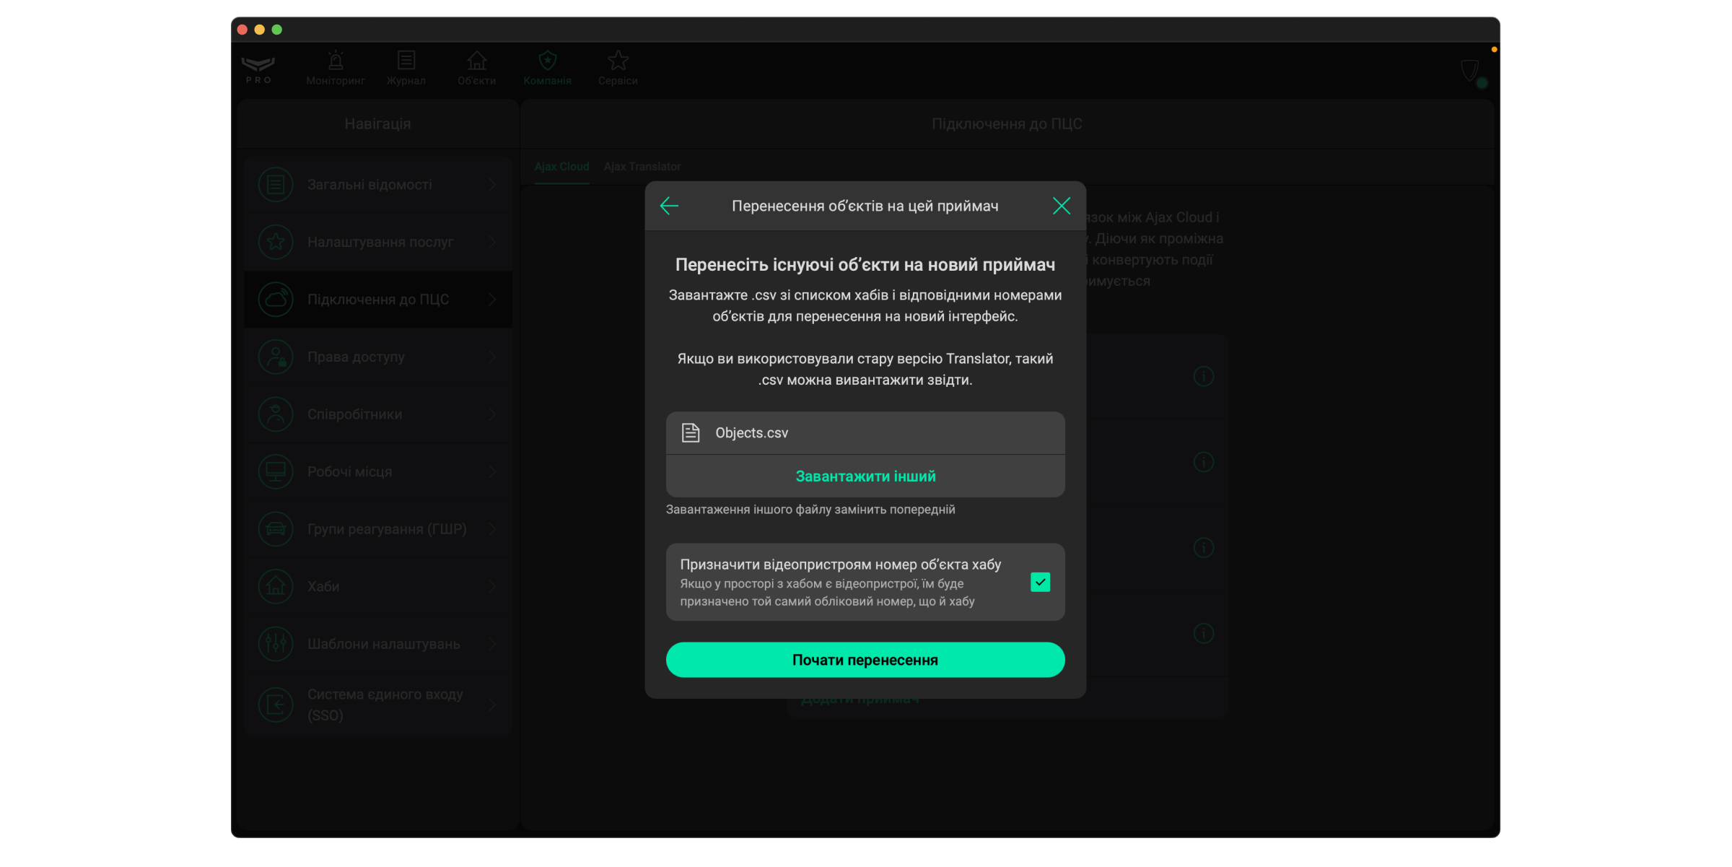Expand Права доступу navigation chevron

492,357
